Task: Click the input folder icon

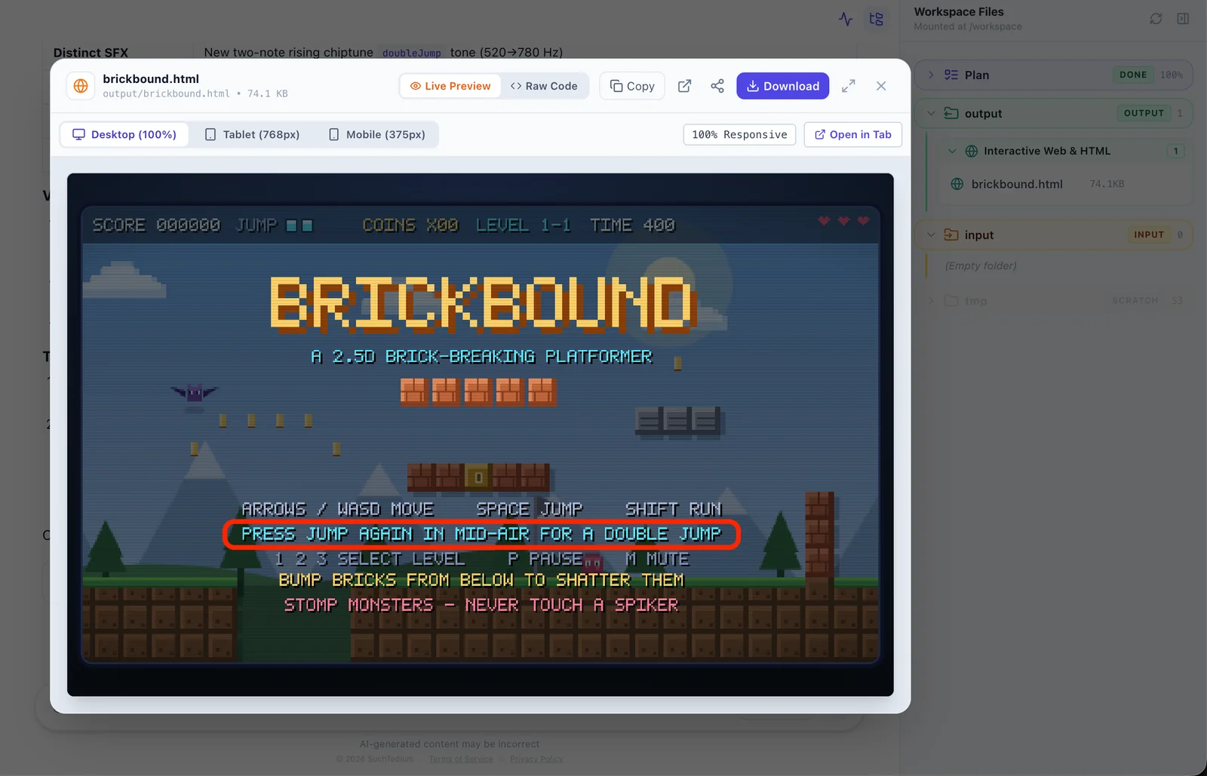Action: [x=951, y=235]
